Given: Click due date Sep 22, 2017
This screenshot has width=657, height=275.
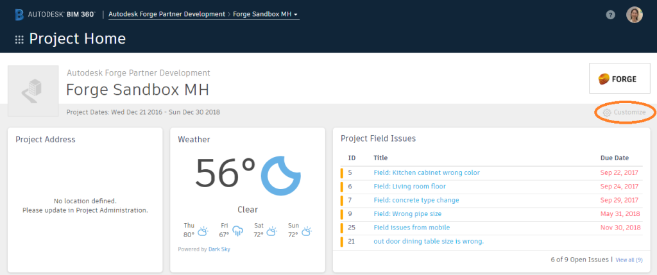Looking at the screenshot, I should (619, 172).
